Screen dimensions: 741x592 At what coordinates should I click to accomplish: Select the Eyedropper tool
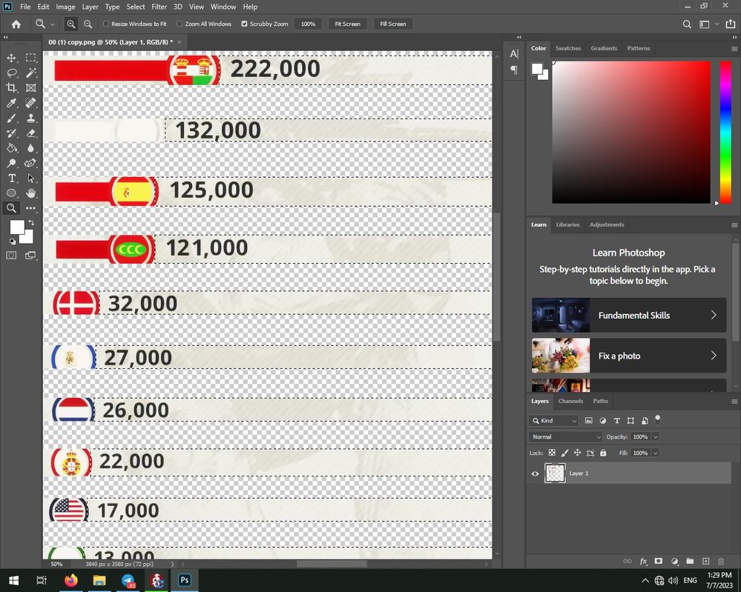[11, 103]
